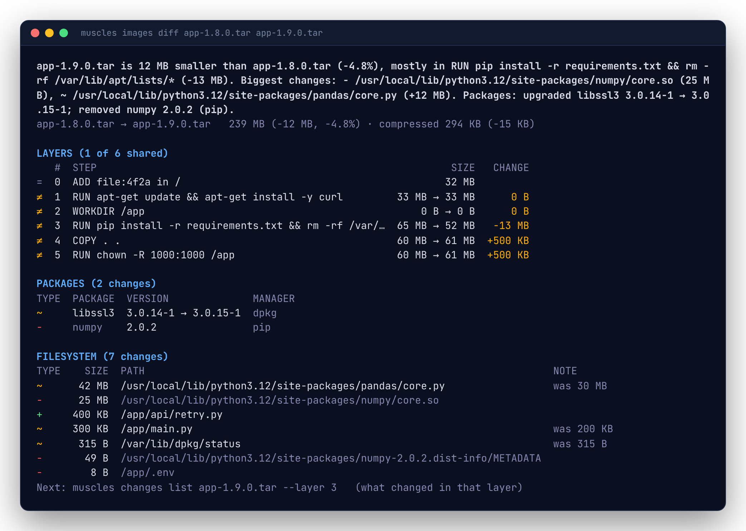Click the MANAGER column header
Viewport: 746px width, 531px height.
point(274,299)
